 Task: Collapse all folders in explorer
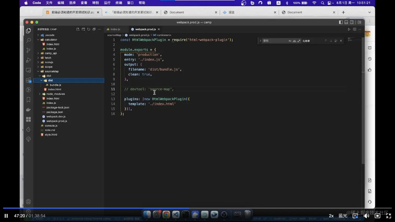(94, 29)
